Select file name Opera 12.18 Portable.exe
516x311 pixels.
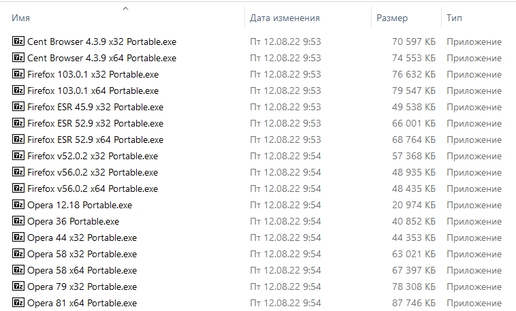80,205
